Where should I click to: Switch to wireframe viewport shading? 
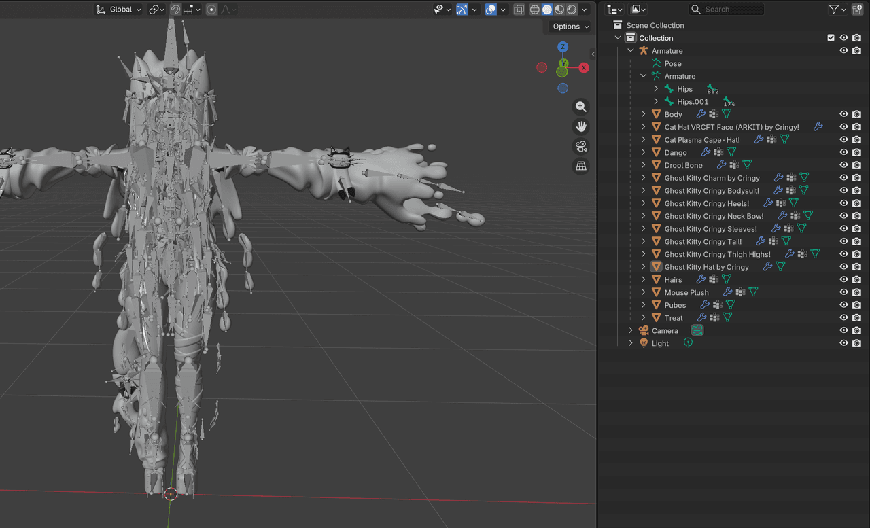(535, 10)
